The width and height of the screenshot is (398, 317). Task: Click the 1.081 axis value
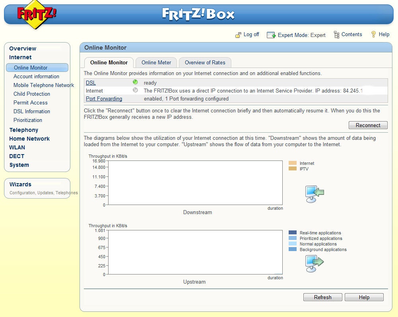pyautogui.click(x=100, y=230)
